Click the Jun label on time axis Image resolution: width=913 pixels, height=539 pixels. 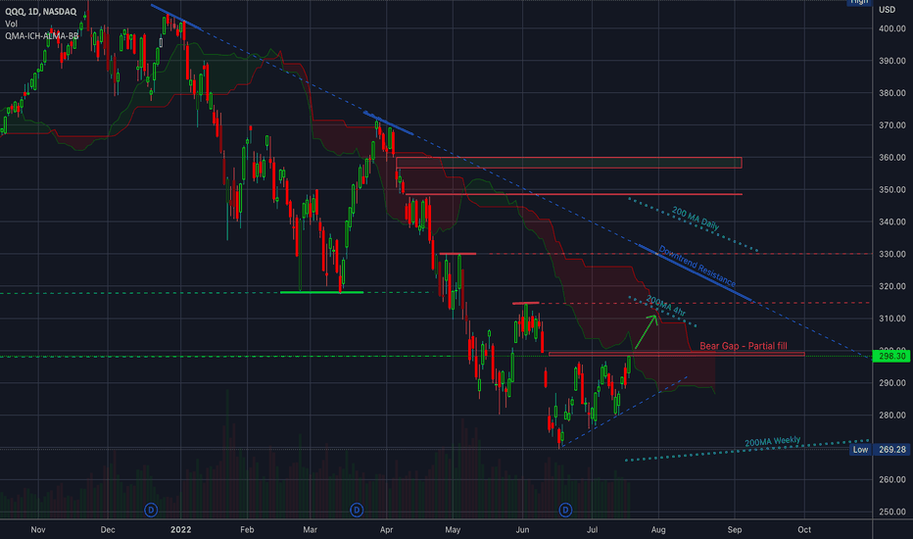[522, 529]
